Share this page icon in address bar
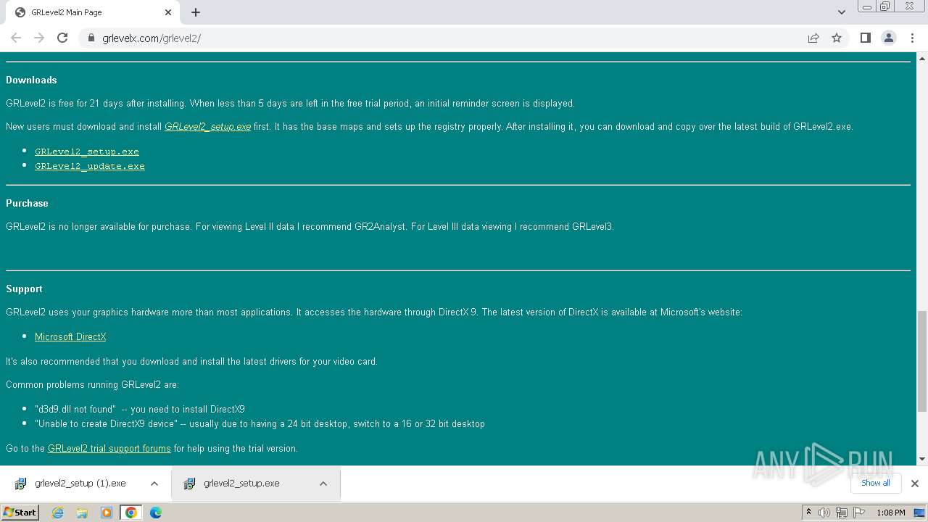This screenshot has height=522, width=928. [x=813, y=38]
